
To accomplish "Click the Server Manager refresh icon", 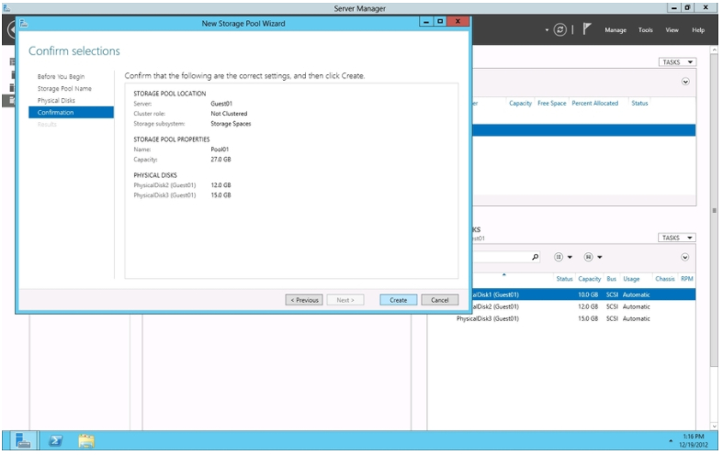I will 559,30.
